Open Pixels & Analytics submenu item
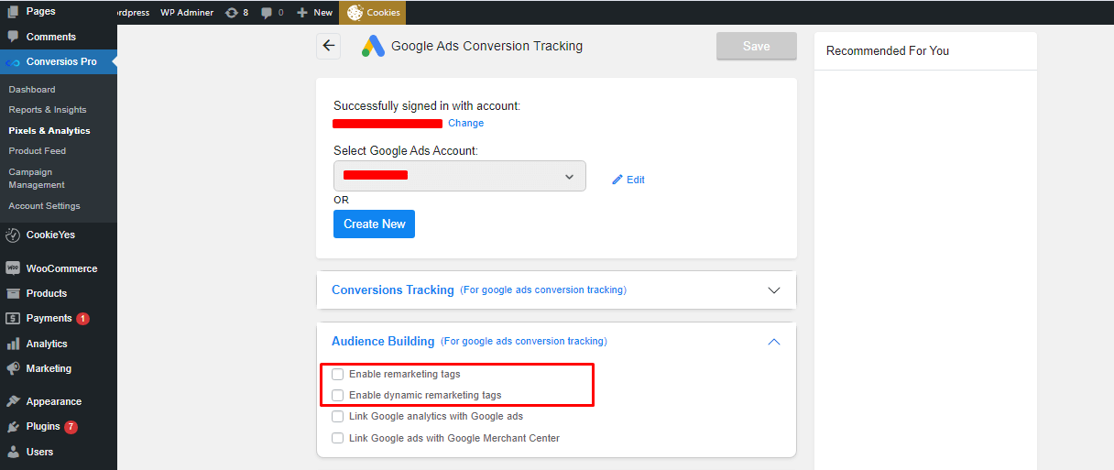Viewport: 1114px width, 470px height. (x=49, y=131)
